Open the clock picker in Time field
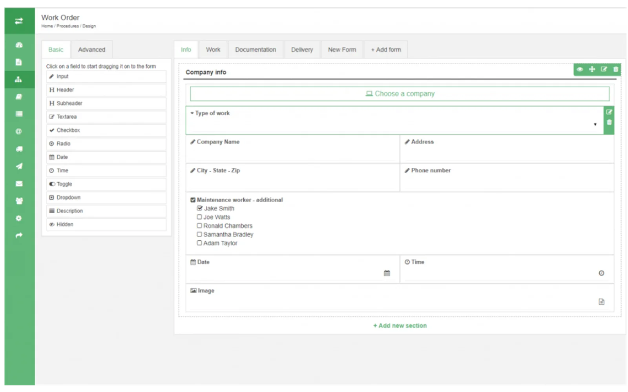 tap(601, 273)
